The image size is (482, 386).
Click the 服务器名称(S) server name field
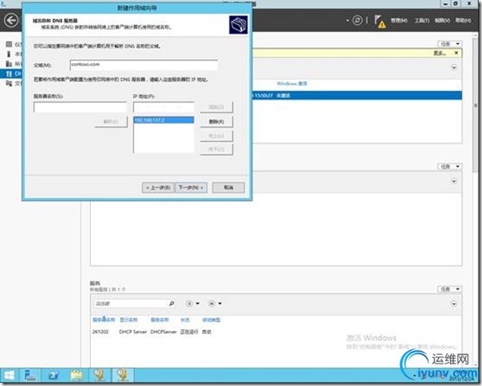coord(80,107)
